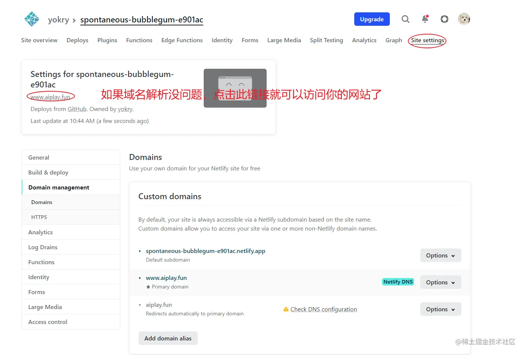The height and width of the screenshot is (355, 525).
Task: Click the Check DNS configuration link
Action: 324,309
